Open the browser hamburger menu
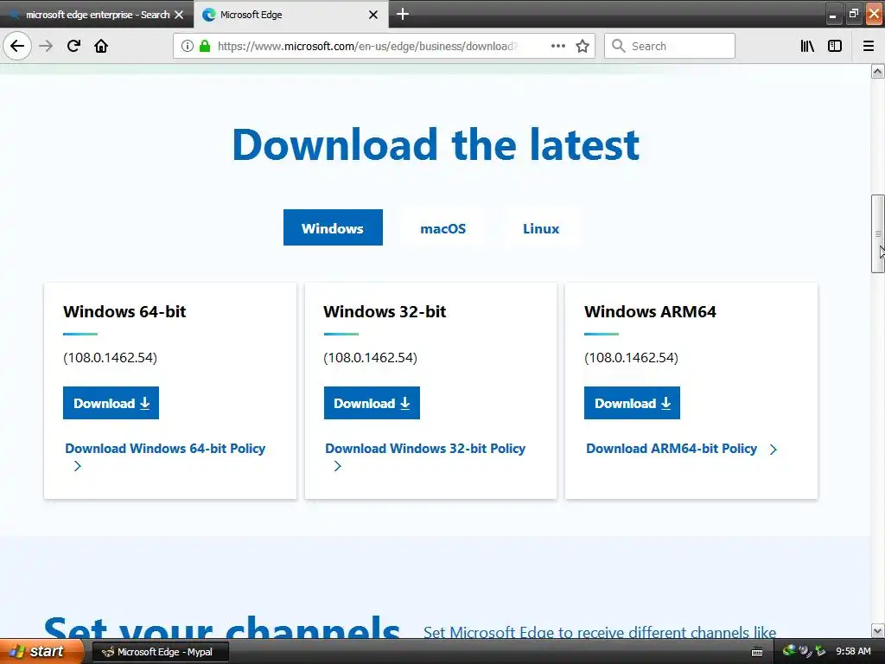Viewport: 885px width, 664px height. coord(869,47)
